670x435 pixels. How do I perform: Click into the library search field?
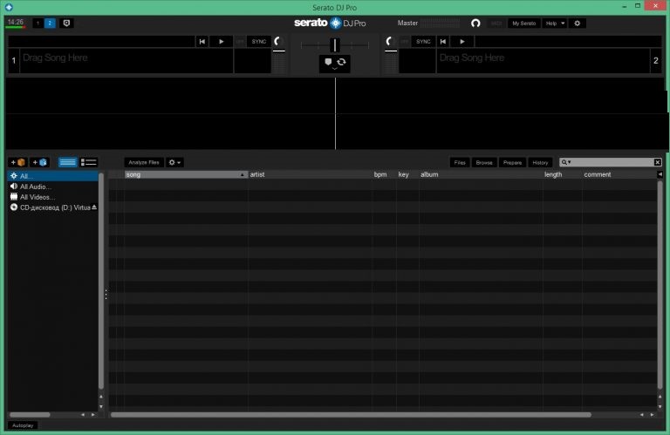612,162
